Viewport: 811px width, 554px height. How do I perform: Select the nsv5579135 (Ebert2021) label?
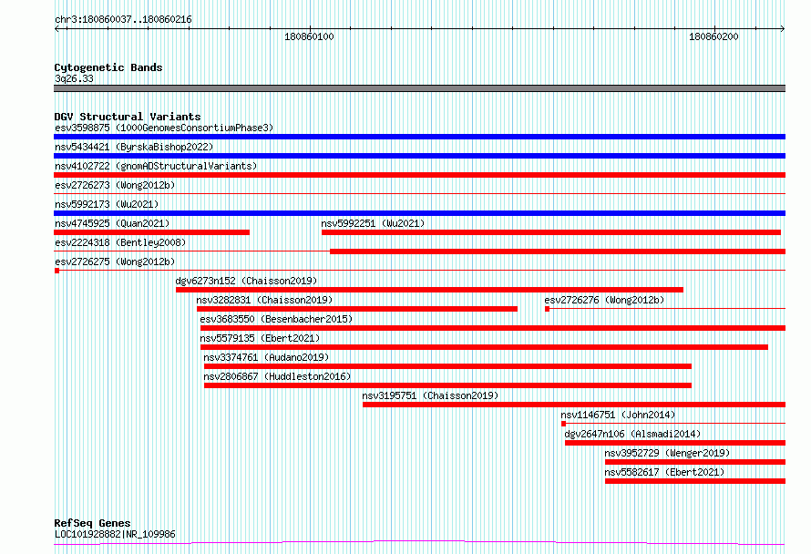point(261,338)
